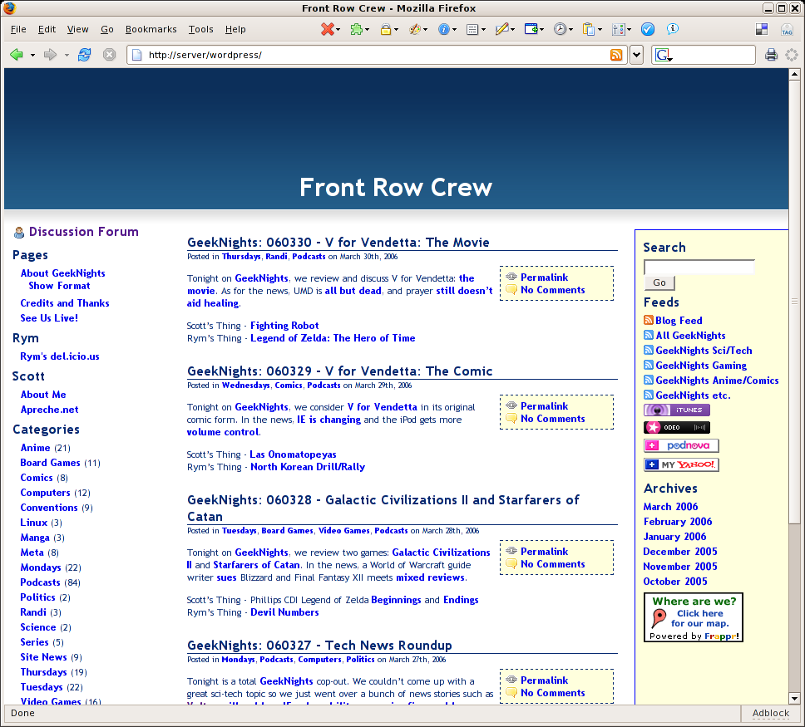Click the address bar URL field
The height and width of the screenshot is (727, 805).
(x=377, y=55)
